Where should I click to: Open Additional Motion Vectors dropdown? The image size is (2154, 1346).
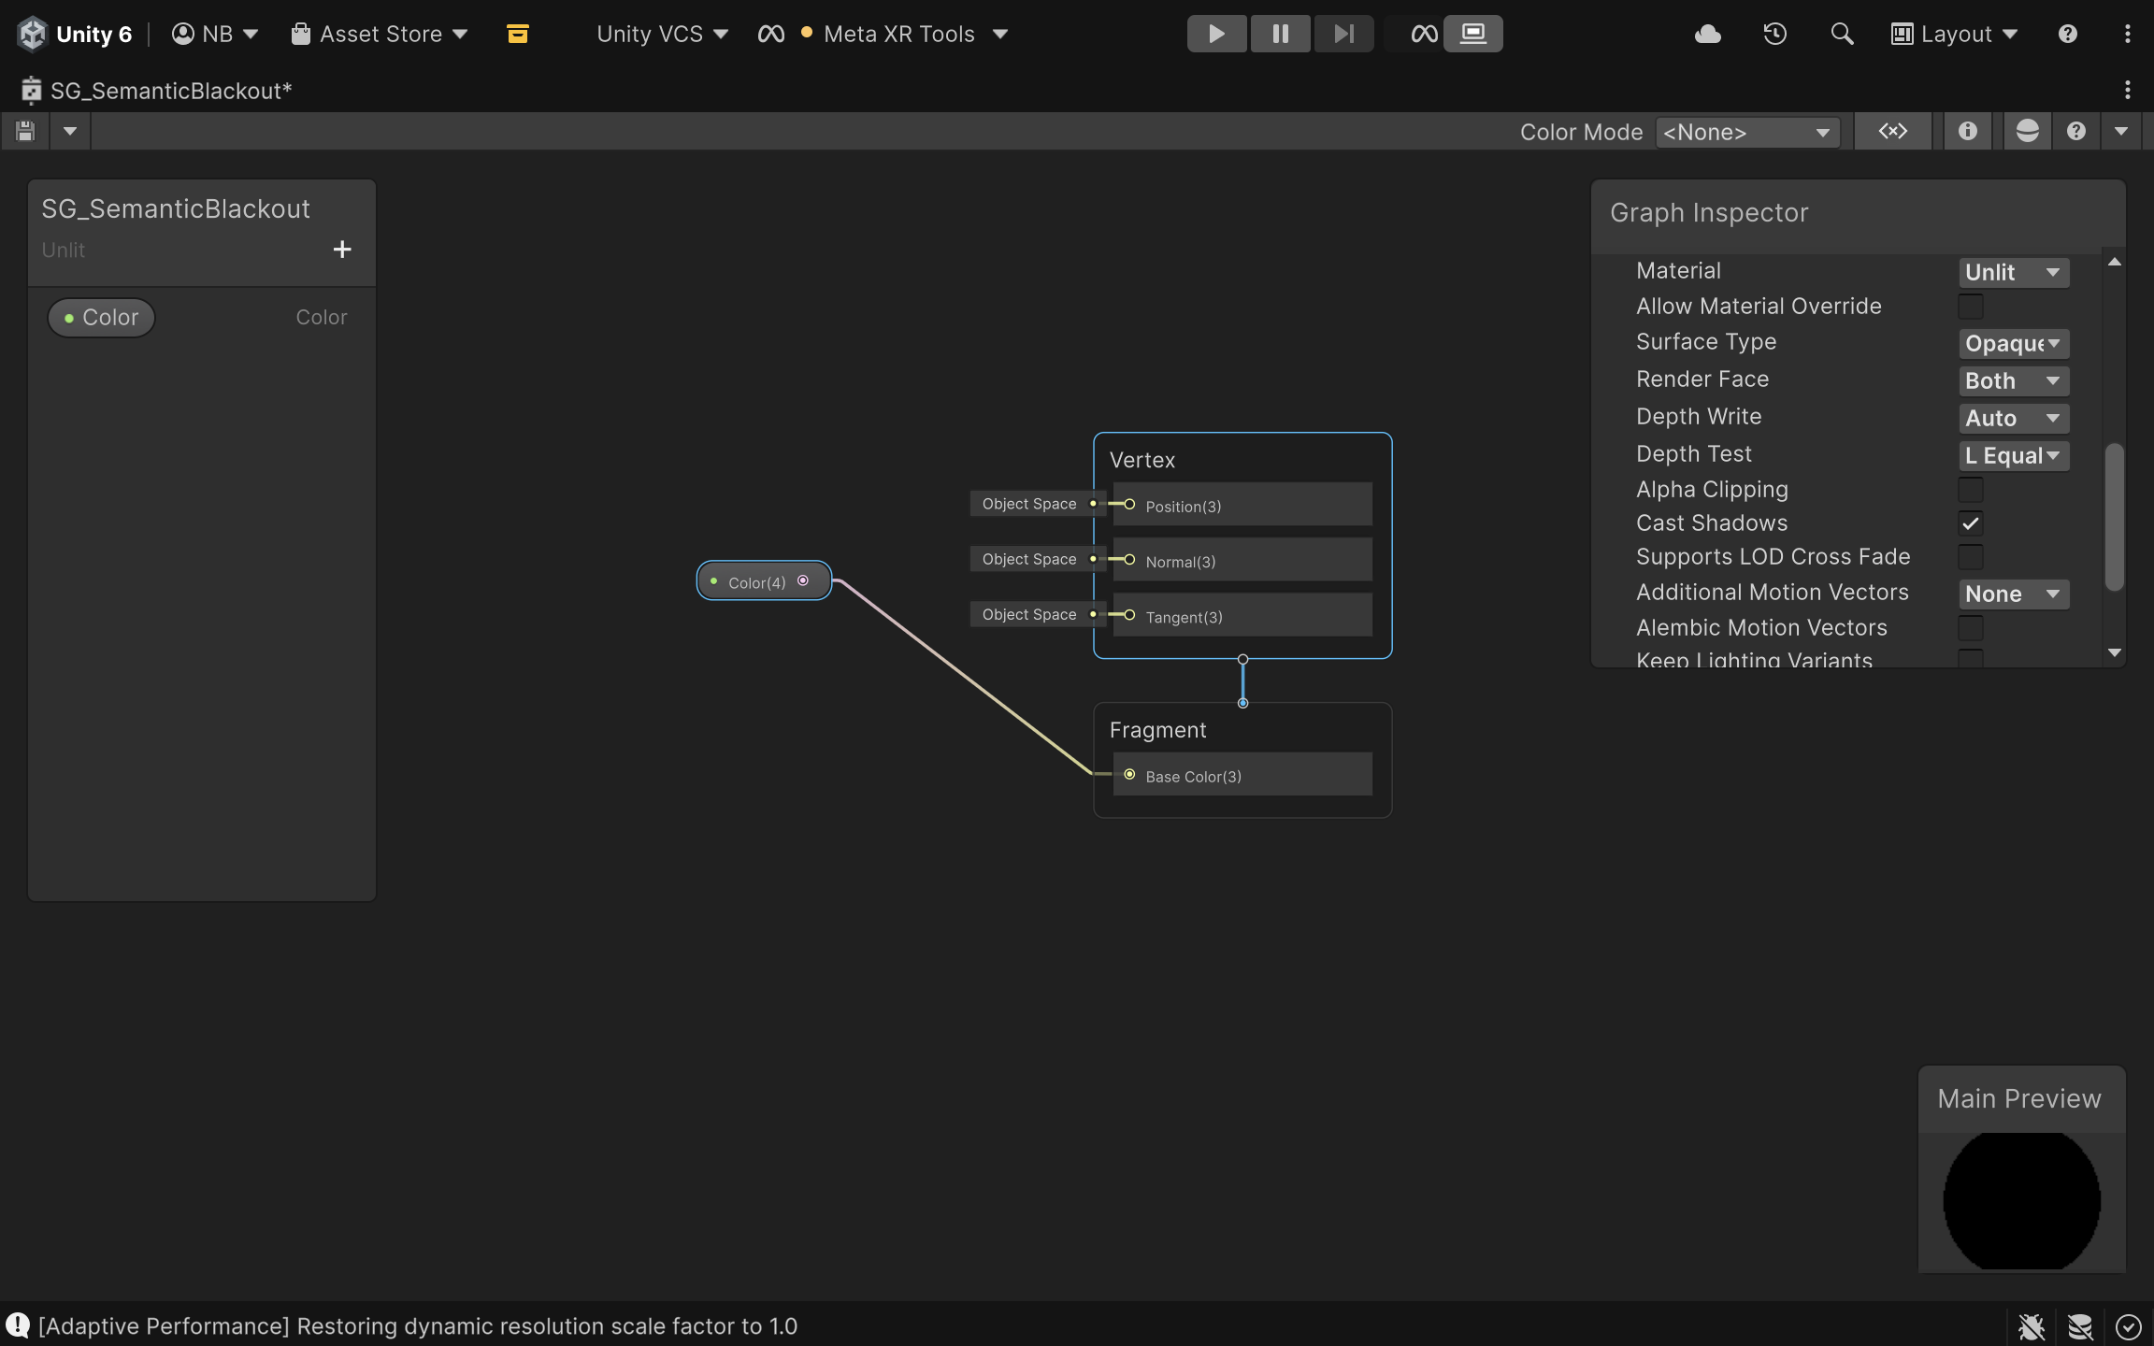(2014, 594)
